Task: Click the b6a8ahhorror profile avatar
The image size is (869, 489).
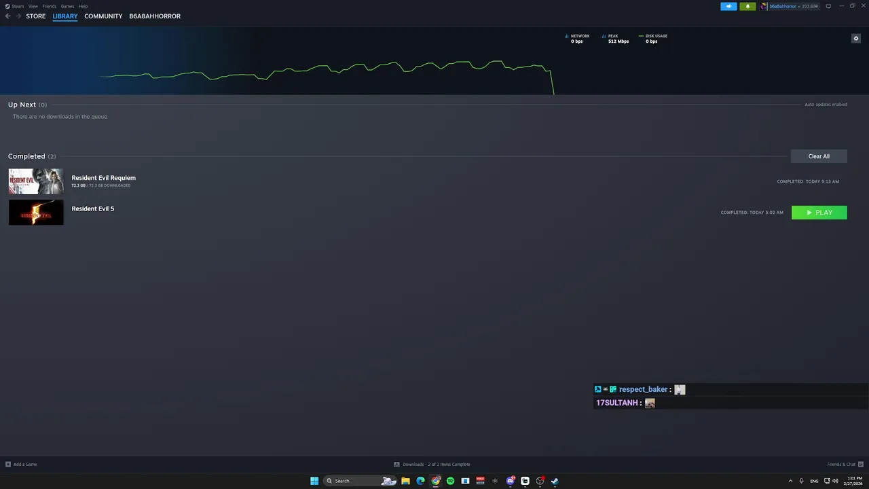Action: (x=764, y=6)
